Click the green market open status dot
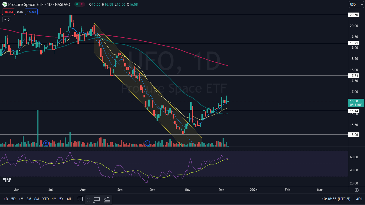 coord(77,4)
